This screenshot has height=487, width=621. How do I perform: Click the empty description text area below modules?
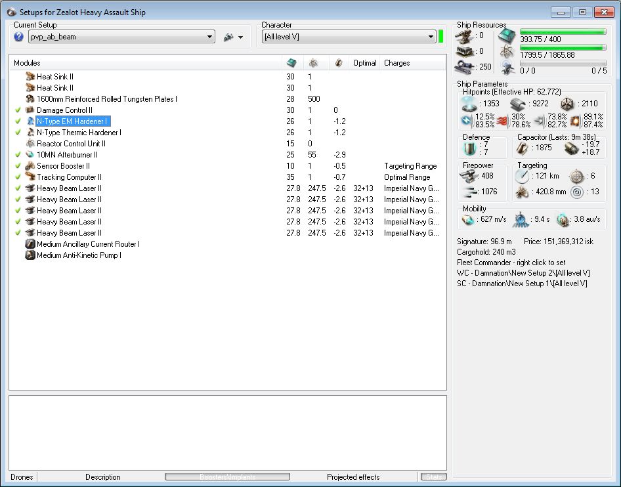click(228, 433)
